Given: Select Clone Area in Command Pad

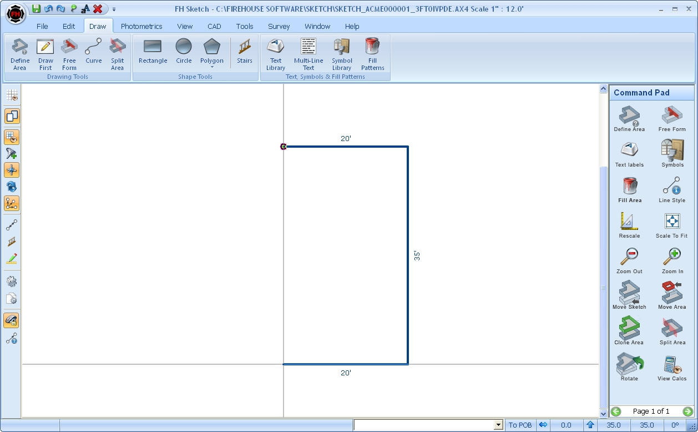Looking at the screenshot, I should (629, 331).
